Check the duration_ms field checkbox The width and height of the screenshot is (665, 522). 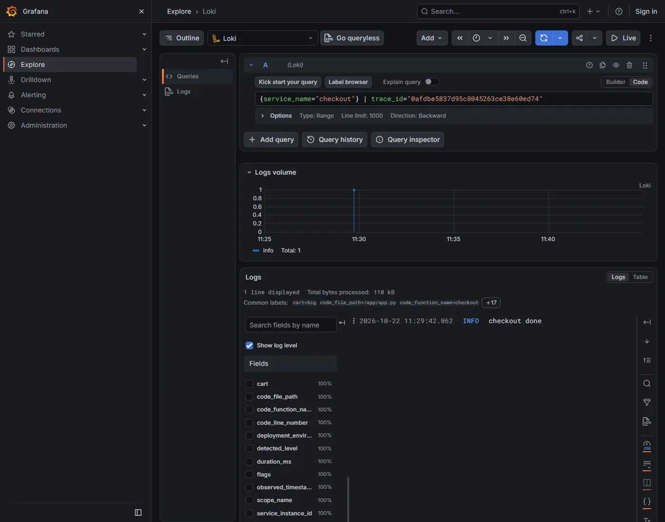pos(249,462)
